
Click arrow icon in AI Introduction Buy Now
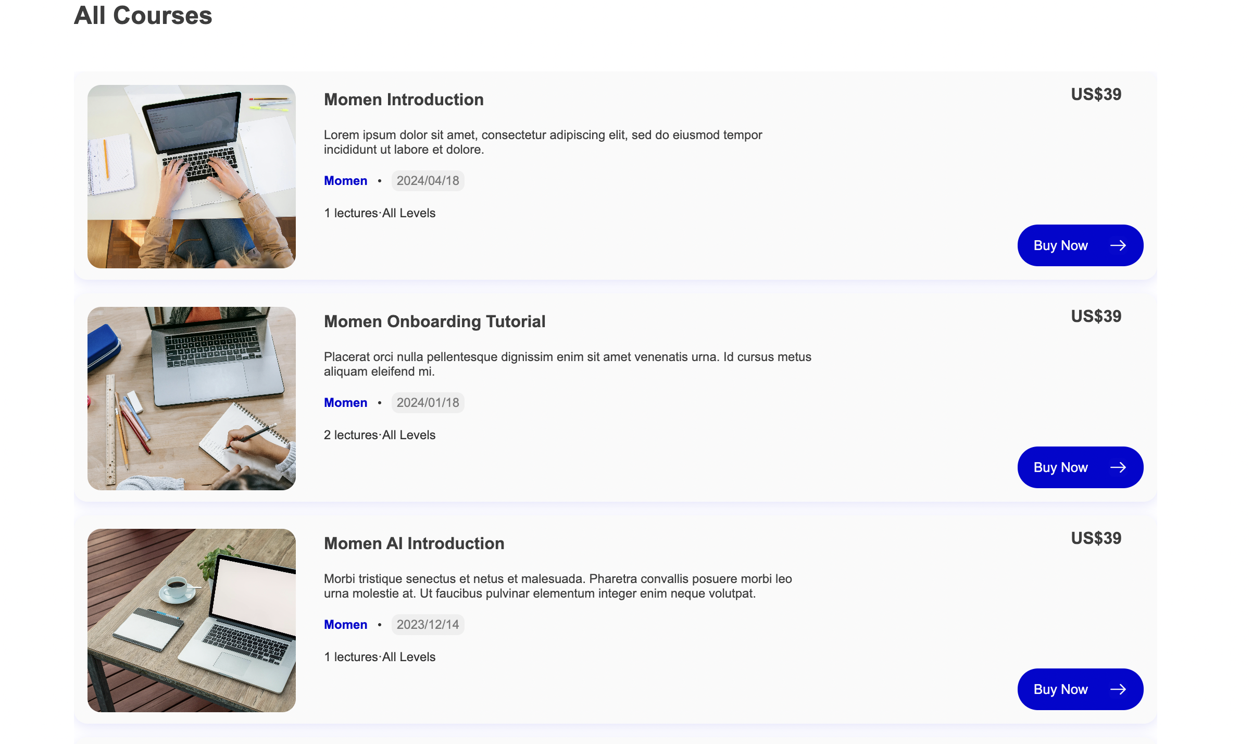(1118, 689)
